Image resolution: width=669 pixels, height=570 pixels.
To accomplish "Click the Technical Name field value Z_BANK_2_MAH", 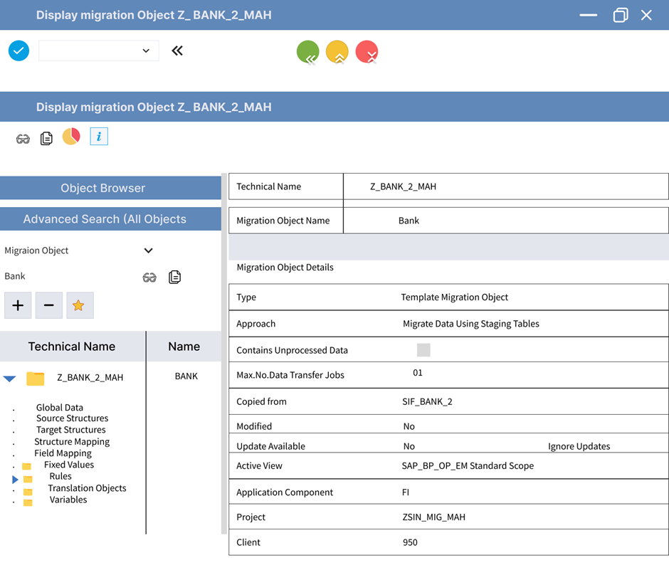I will click(x=404, y=186).
